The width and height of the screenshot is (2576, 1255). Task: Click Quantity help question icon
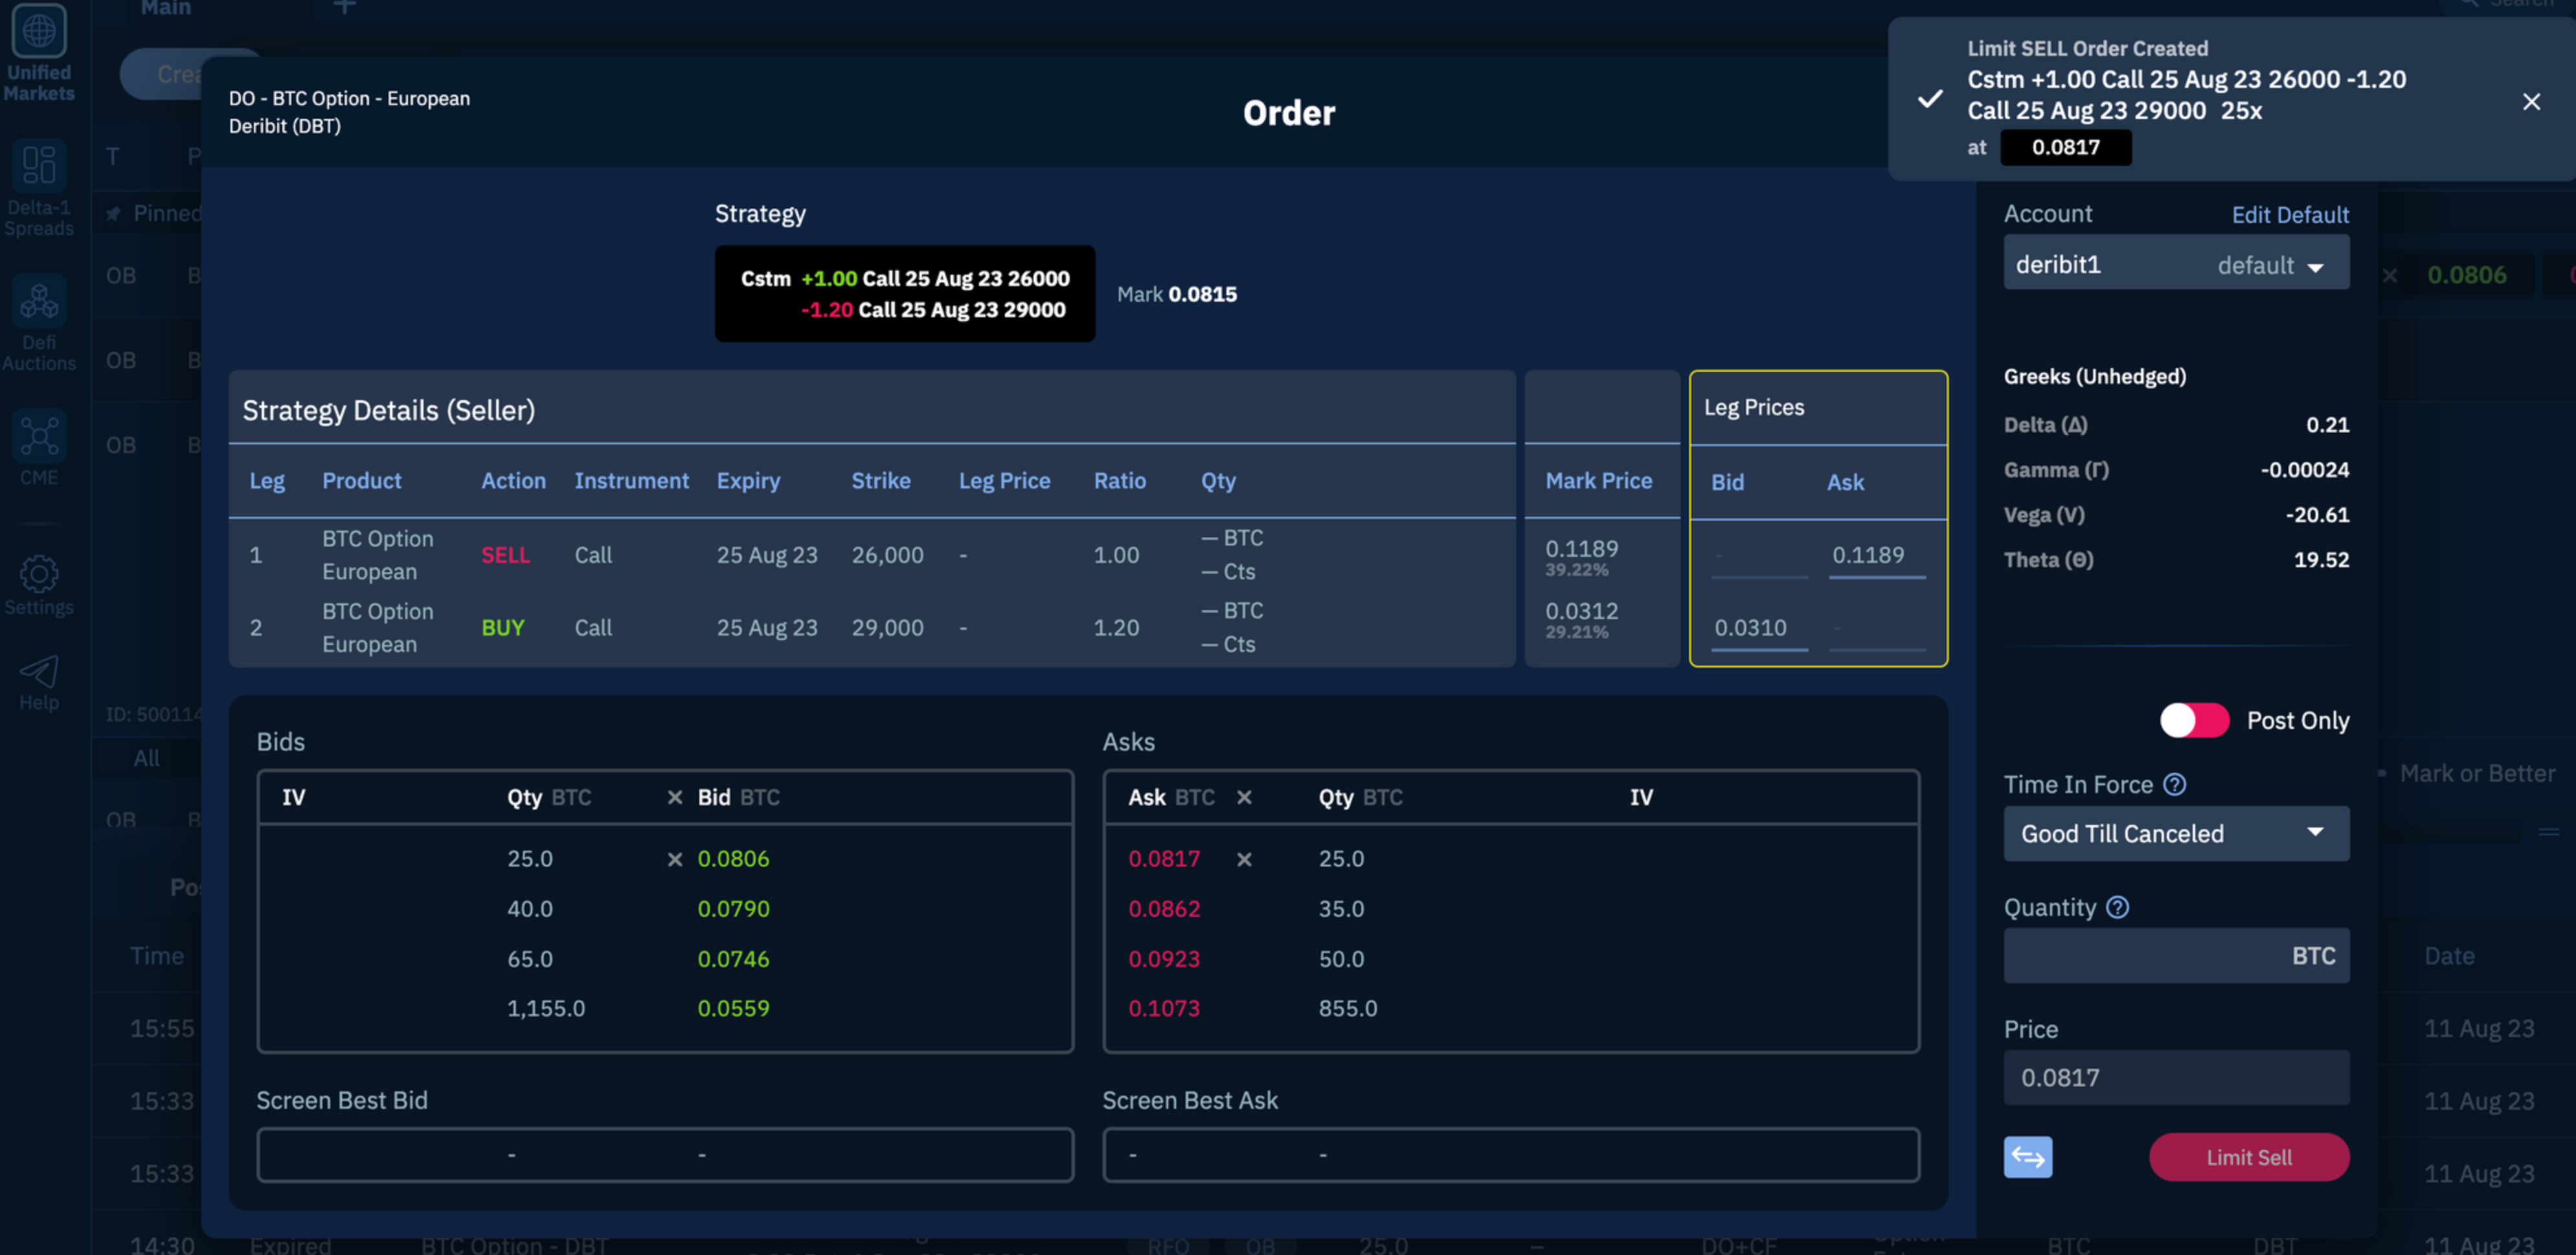2117,907
